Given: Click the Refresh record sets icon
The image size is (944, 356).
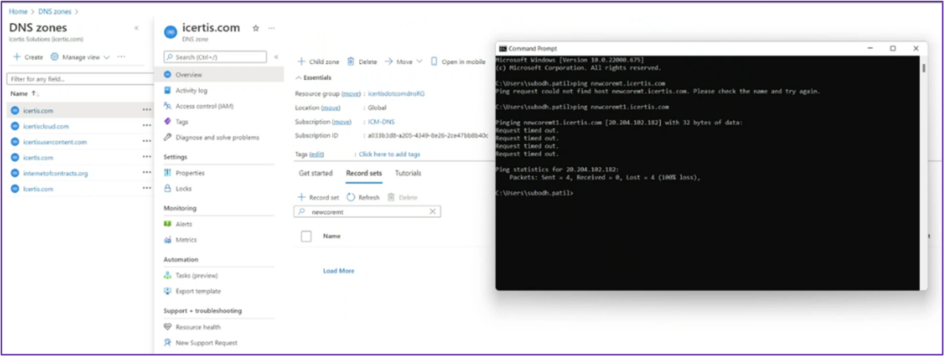Looking at the screenshot, I should click(351, 198).
